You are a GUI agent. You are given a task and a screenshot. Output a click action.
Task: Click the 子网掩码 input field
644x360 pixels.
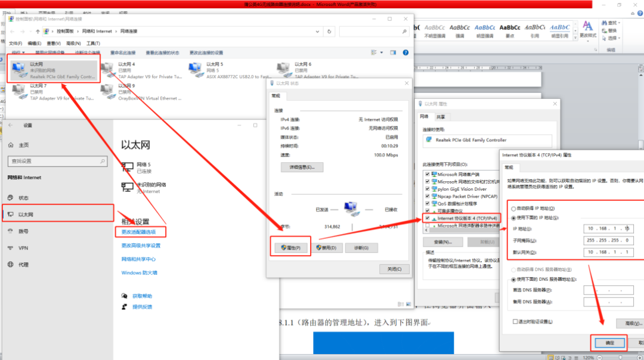[x=608, y=240]
